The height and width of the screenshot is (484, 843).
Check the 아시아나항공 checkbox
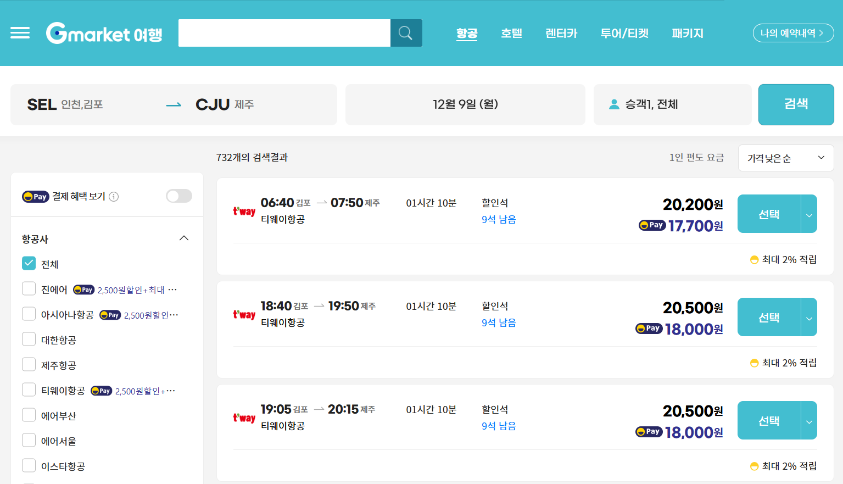(x=29, y=314)
